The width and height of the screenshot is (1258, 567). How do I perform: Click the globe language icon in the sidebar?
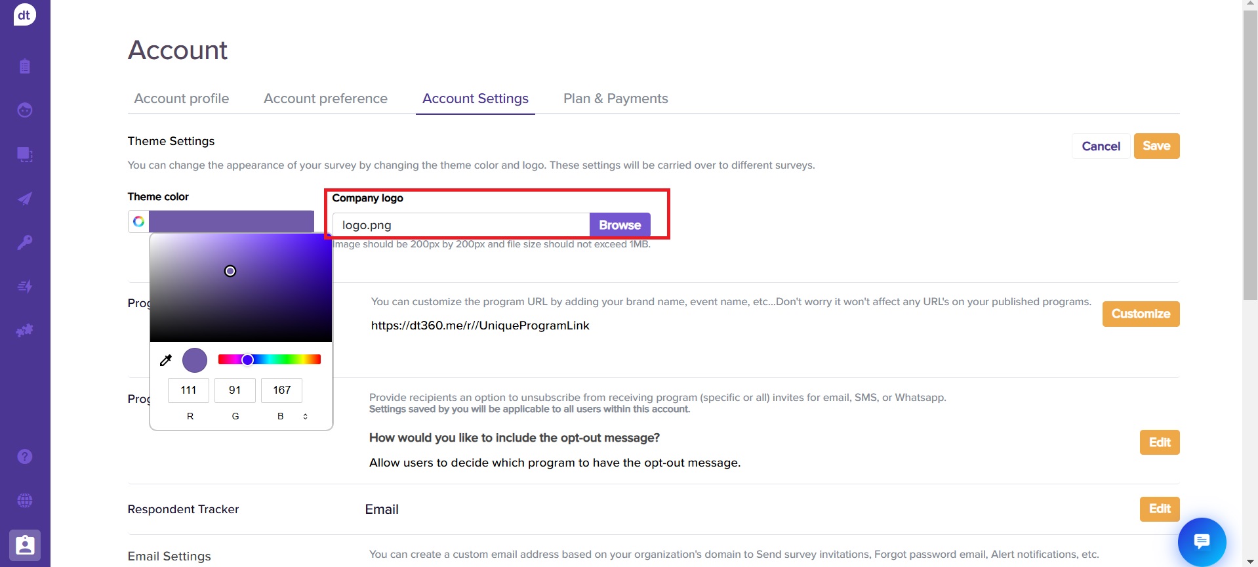pos(25,501)
